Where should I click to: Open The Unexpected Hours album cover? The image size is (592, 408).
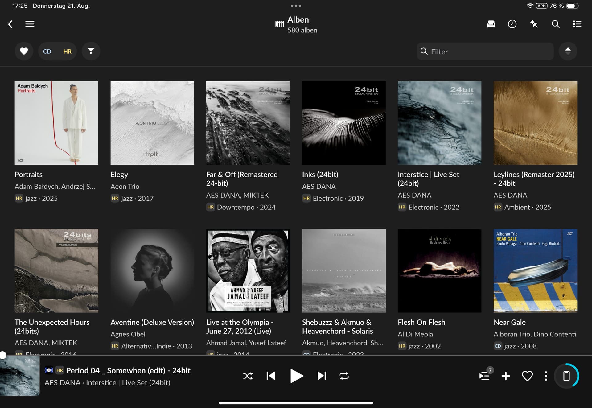56,271
